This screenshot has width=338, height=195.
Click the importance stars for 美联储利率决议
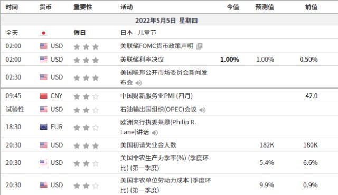pos(86,60)
